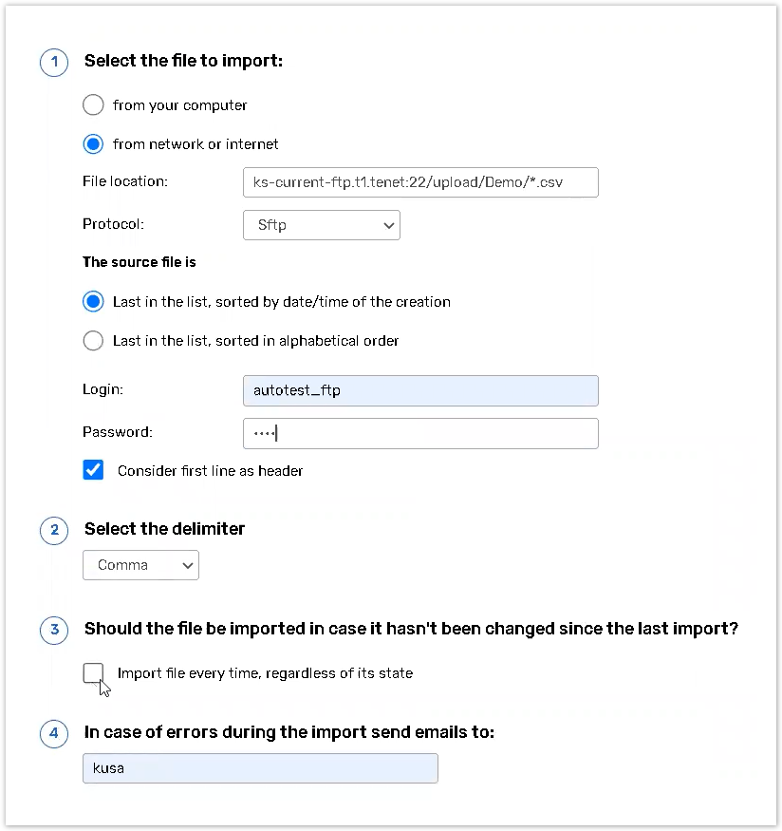Select sorting by date/time of creation
Image resolution: width=782 pixels, height=831 pixels.
93,302
